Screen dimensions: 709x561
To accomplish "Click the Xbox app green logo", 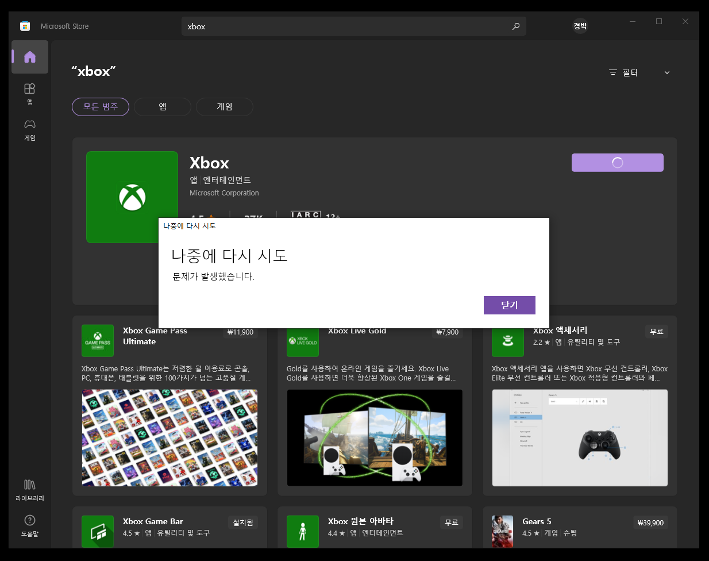I will click(x=132, y=197).
